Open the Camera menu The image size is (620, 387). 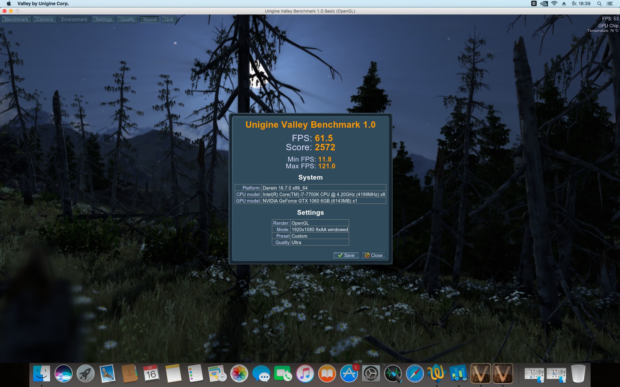pyautogui.click(x=45, y=19)
